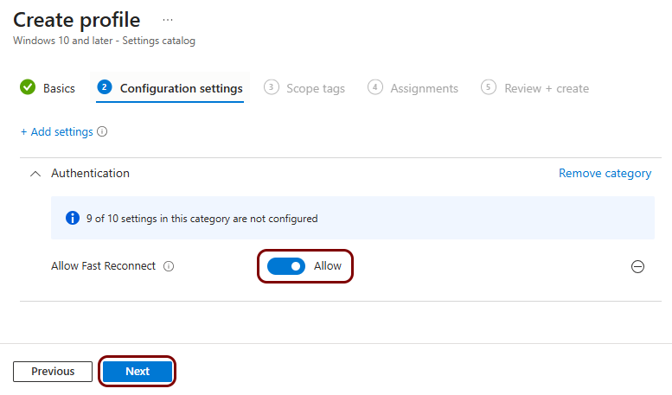The image size is (672, 395).
Task: Click the green Basics completed checkmark icon
Action: pos(28,87)
